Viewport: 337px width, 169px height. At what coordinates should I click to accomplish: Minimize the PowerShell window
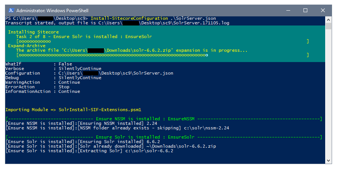288,10
